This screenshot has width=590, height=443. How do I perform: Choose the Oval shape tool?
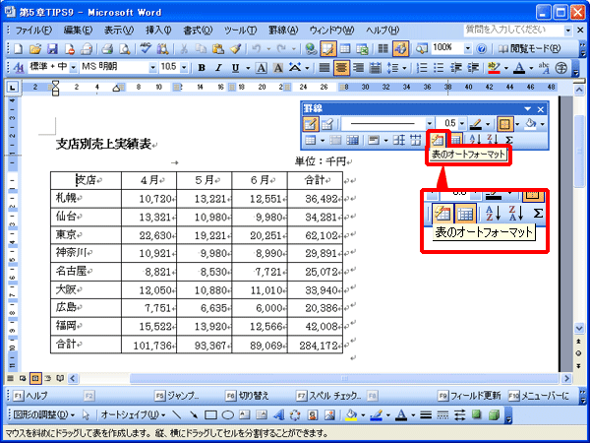click(228, 414)
